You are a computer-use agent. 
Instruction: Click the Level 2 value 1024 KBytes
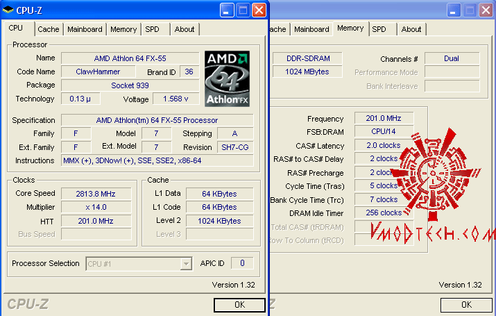(x=219, y=221)
